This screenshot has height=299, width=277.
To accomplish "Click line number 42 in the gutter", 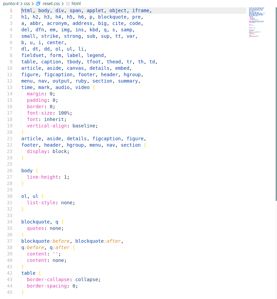I will point(9,273).
